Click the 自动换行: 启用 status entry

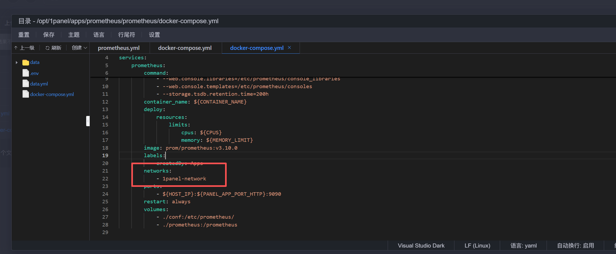point(575,246)
